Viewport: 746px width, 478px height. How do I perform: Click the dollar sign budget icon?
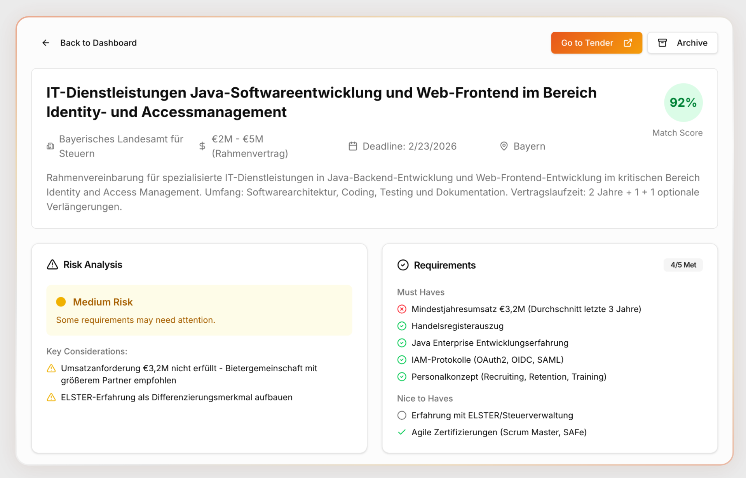coord(202,146)
